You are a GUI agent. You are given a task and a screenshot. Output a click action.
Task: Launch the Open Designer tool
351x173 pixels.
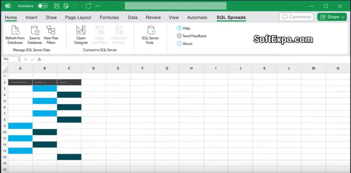(x=81, y=30)
